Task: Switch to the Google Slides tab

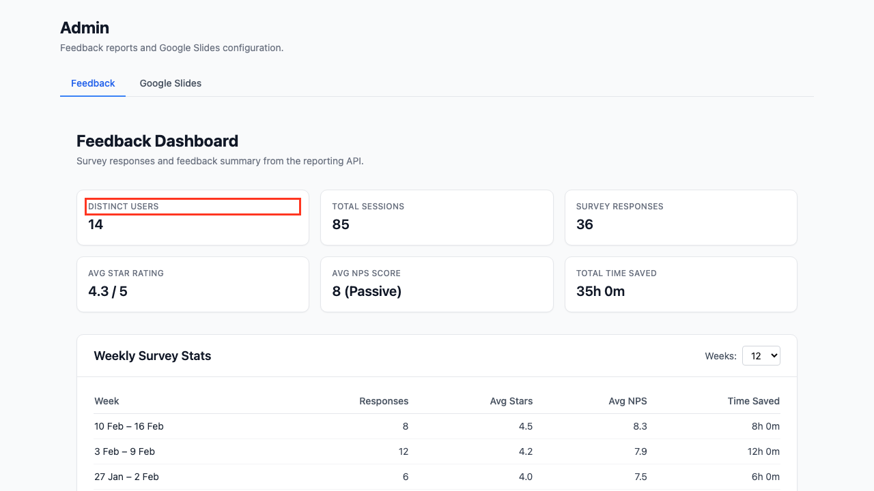Action: [x=170, y=83]
